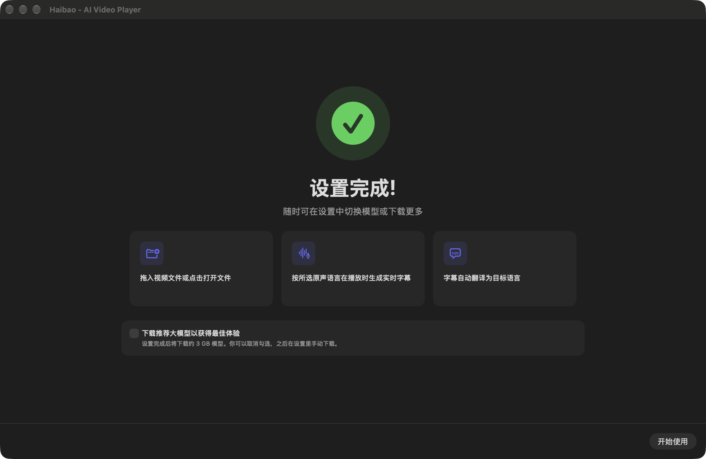
Task: Click the audio waveform microphone icon
Action: pos(304,253)
